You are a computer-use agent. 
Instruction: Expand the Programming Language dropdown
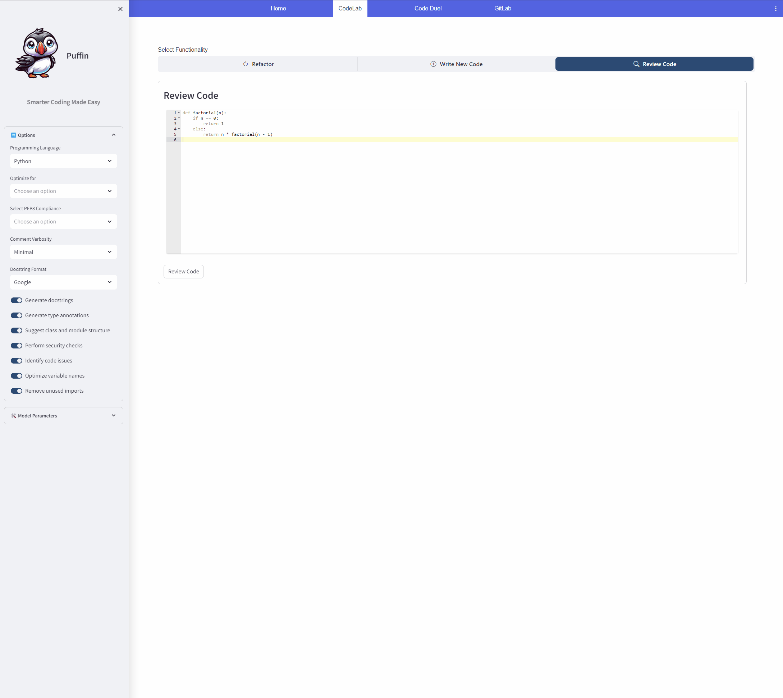(63, 160)
